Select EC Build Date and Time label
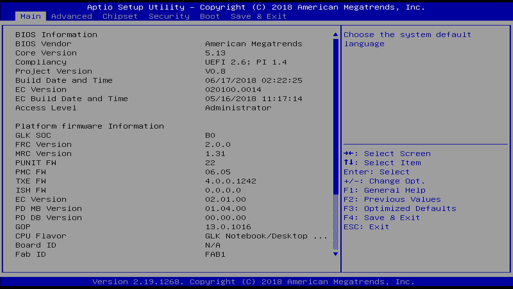The width and height of the screenshot is (513, 289). click(72, 99)
